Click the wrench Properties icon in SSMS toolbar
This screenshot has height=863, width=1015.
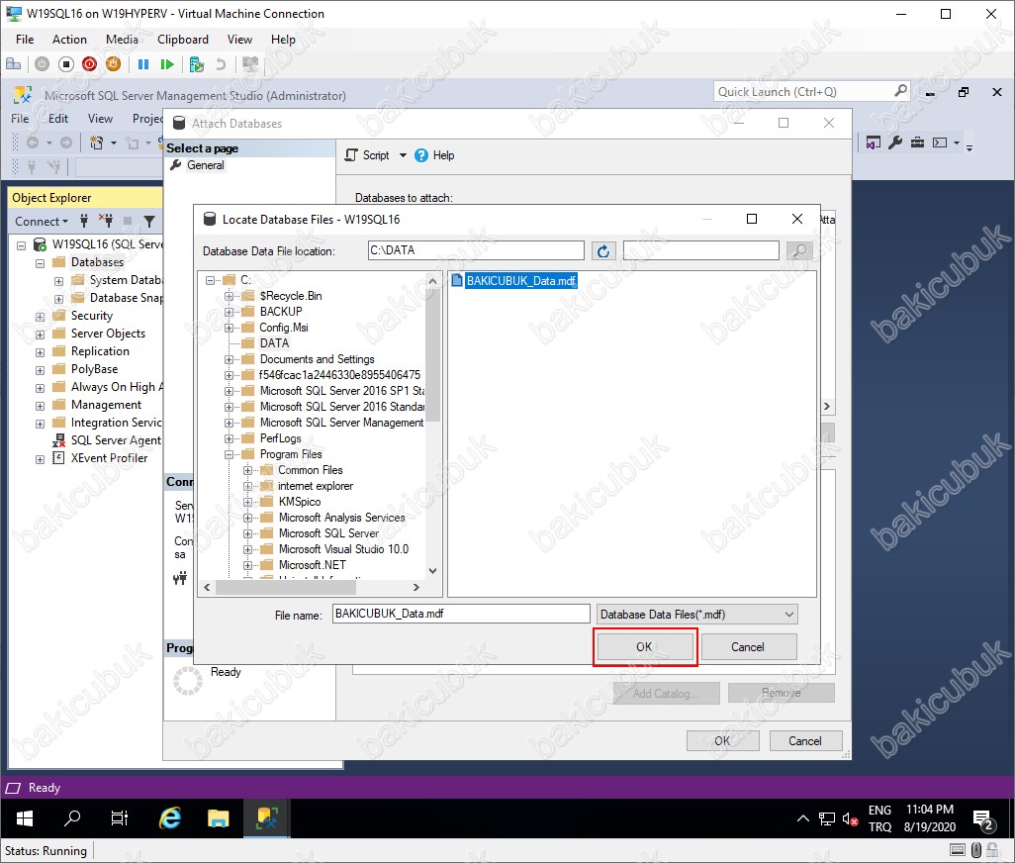(895, 143)
